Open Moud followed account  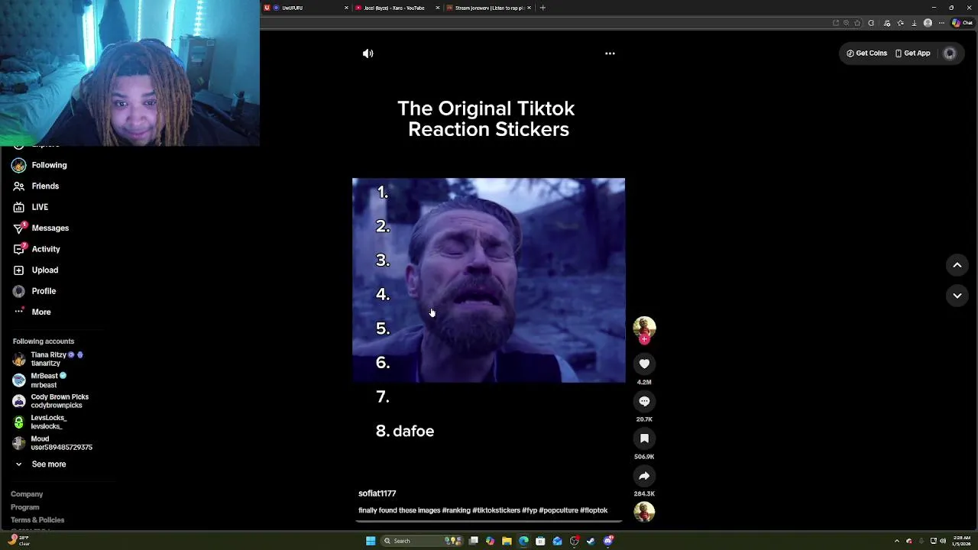53,443
